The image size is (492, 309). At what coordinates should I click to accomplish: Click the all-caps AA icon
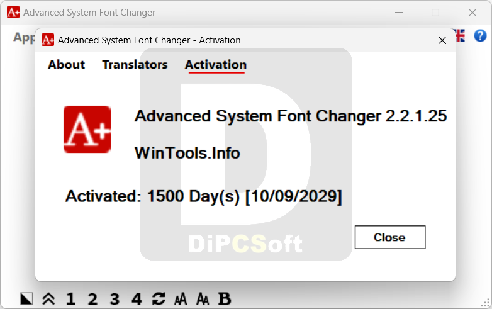tap(181, 299)
